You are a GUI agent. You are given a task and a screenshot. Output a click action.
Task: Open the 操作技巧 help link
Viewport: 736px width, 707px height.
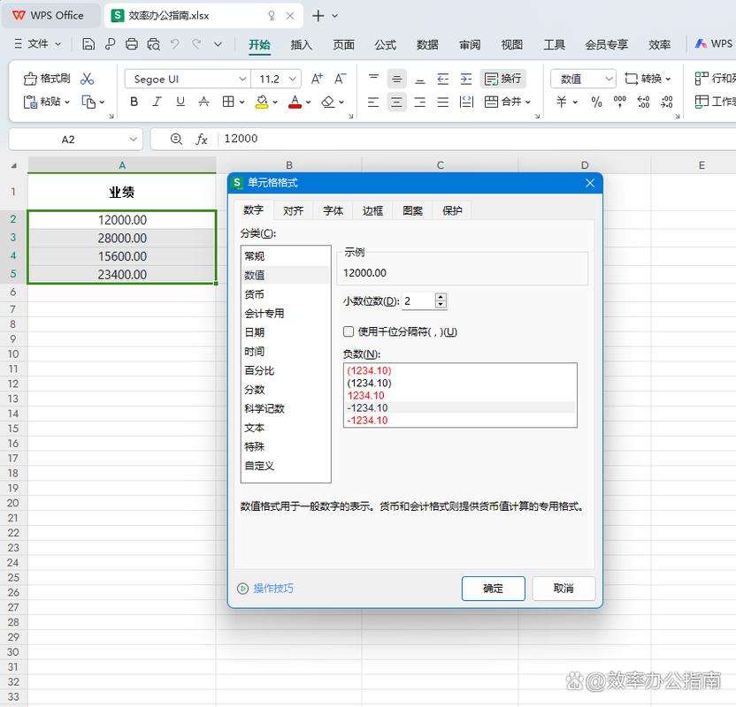click(x=274, y=589)
